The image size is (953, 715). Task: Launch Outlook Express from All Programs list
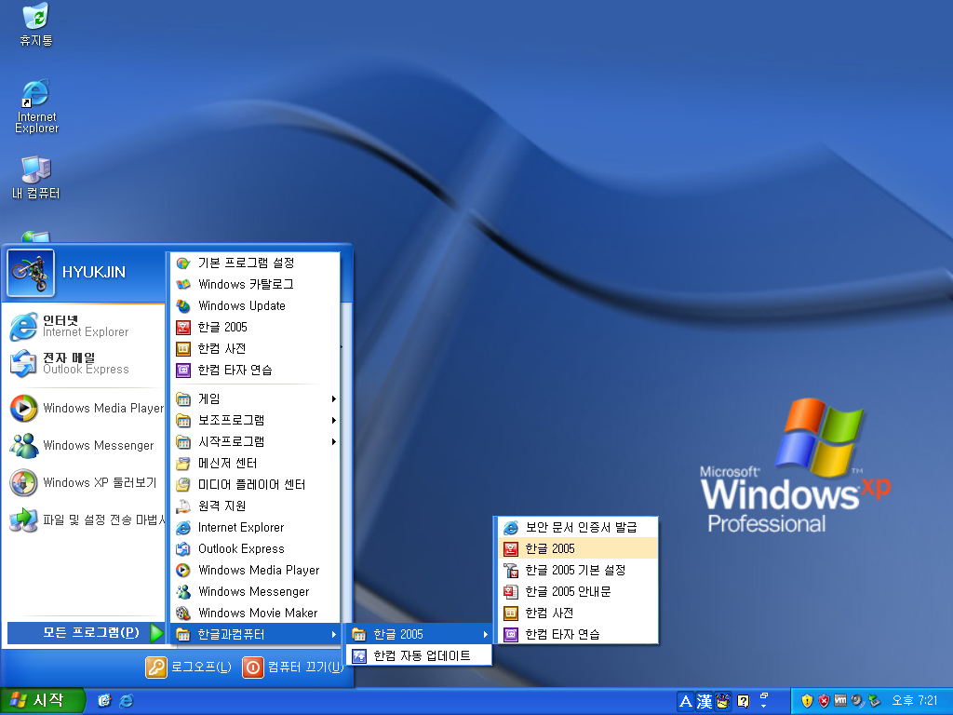tap(255, 548)
